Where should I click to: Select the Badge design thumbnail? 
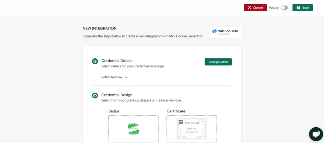pyautogui.click(x=133, y=129)
